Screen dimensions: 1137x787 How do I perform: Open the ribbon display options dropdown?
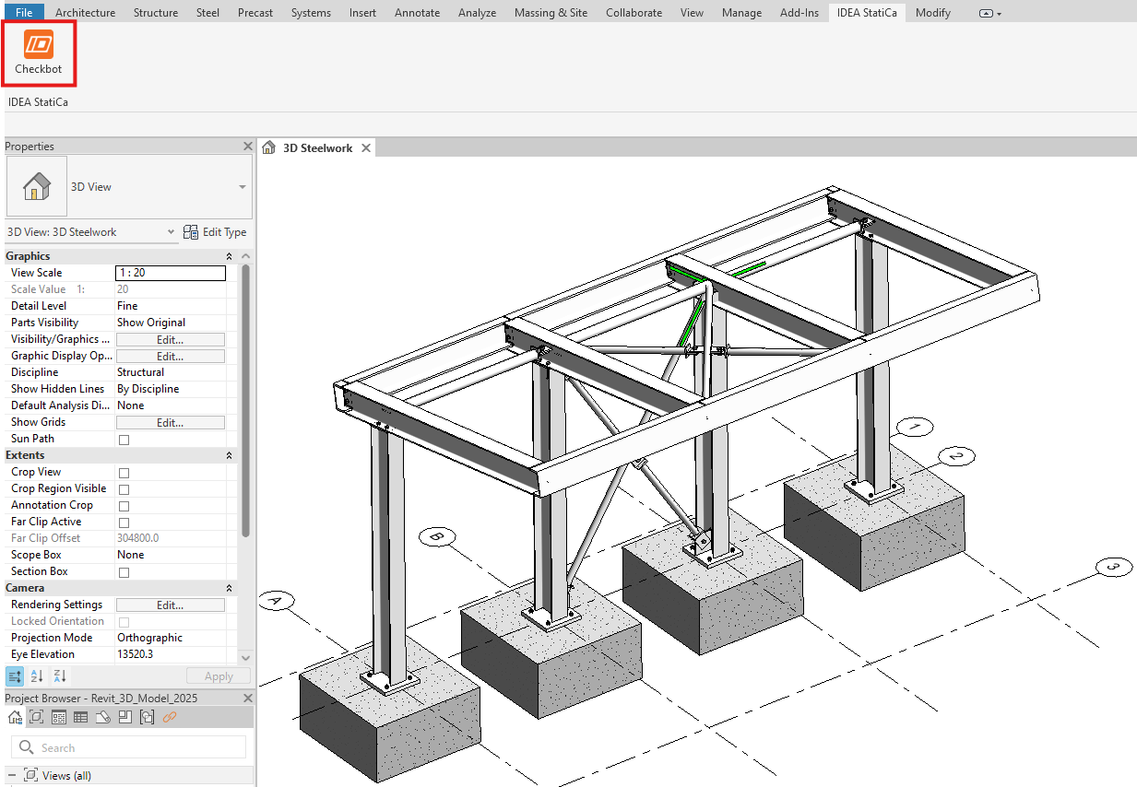pos(989,13)
